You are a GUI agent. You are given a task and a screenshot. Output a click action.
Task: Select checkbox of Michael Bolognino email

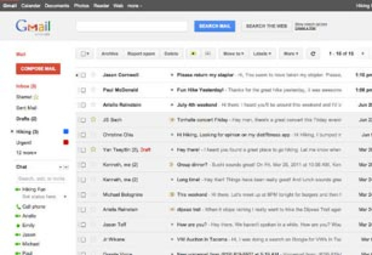coord(83,195)
